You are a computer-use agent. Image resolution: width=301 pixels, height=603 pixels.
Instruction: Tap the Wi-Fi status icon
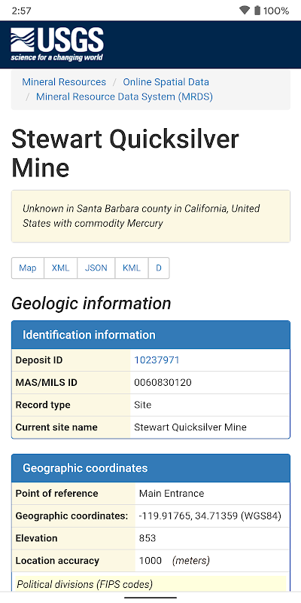[244, 11]
